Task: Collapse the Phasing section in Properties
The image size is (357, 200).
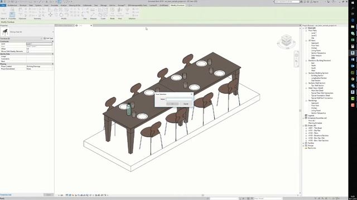Action: (x=52, y=64)
